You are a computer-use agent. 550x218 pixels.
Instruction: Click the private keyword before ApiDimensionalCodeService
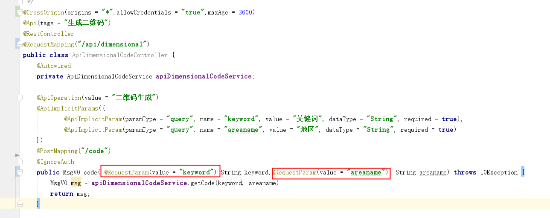tap(50, 76)
